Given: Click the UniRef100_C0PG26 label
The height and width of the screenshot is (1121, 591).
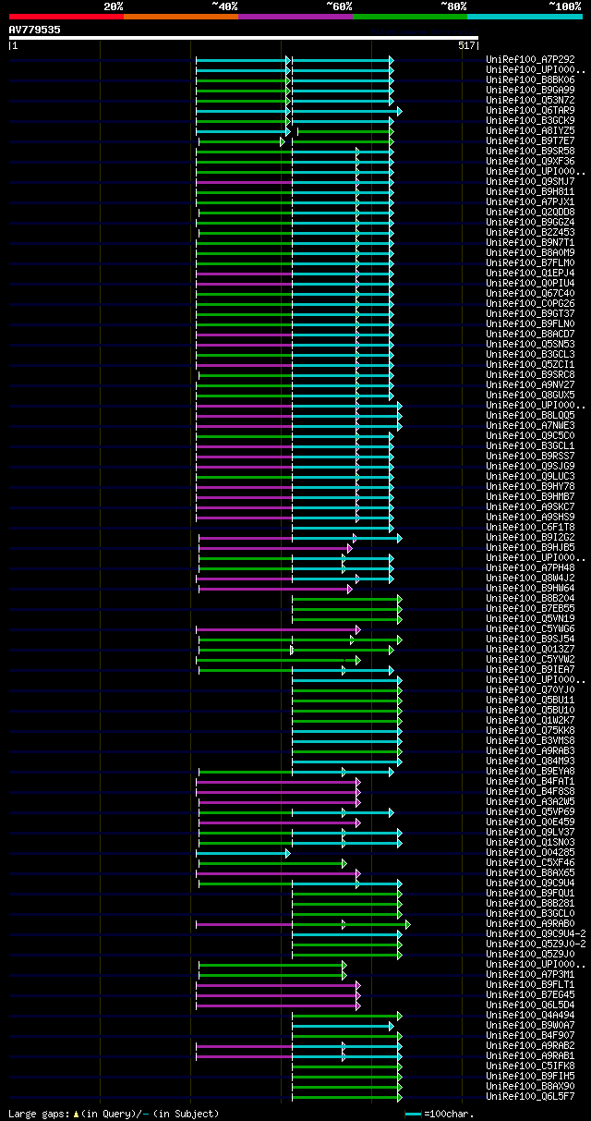Looking at the screenshot, I should coord(532,303).
